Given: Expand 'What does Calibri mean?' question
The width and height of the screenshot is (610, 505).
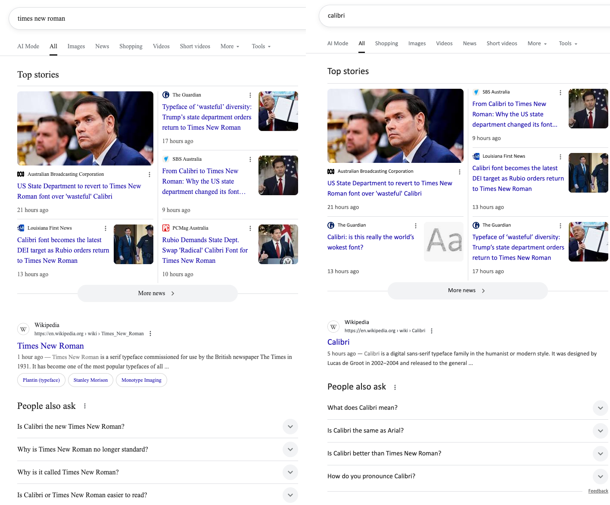Looking at the screenshot, I should (468, 408).
